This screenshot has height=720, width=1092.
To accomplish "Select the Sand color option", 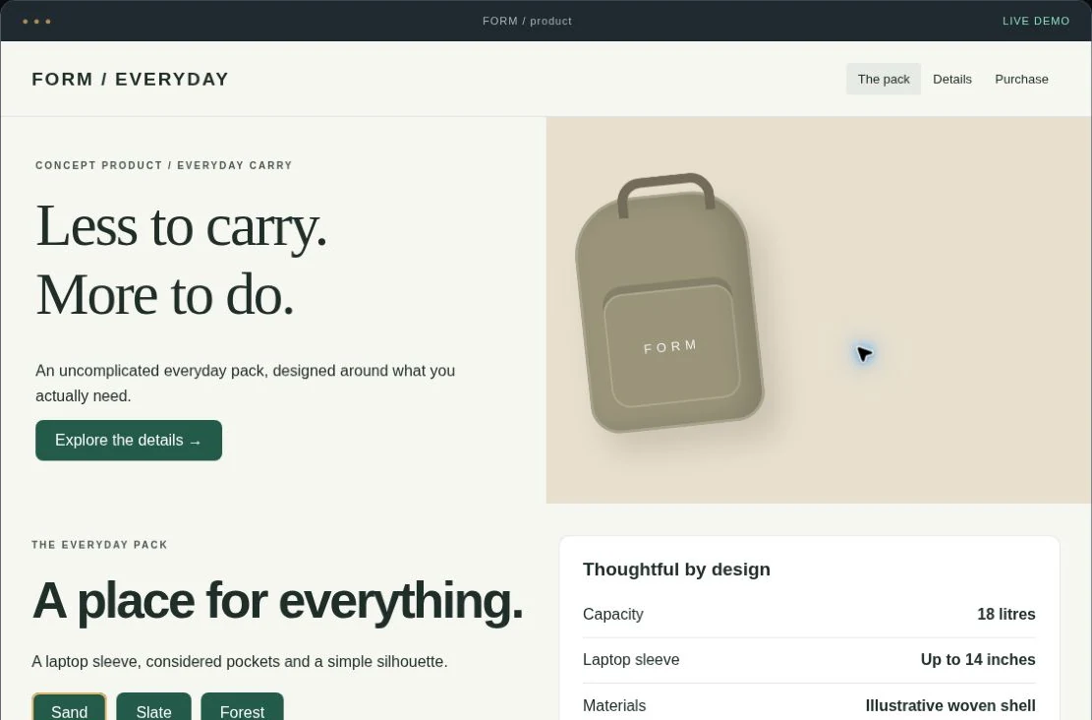I will [69, 708].
